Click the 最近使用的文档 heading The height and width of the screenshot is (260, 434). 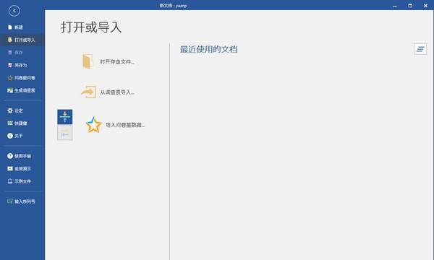tap(209, 49)
